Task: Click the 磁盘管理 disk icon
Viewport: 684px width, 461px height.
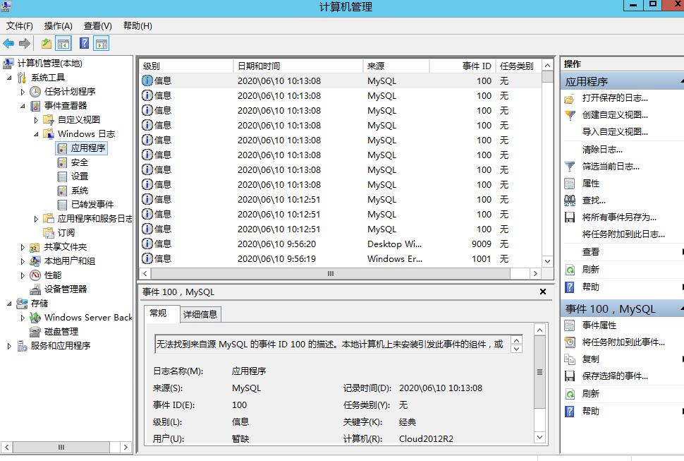Action: (x=35, y=332)
